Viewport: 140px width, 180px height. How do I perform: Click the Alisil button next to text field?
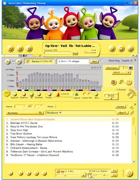pos(94,62)
